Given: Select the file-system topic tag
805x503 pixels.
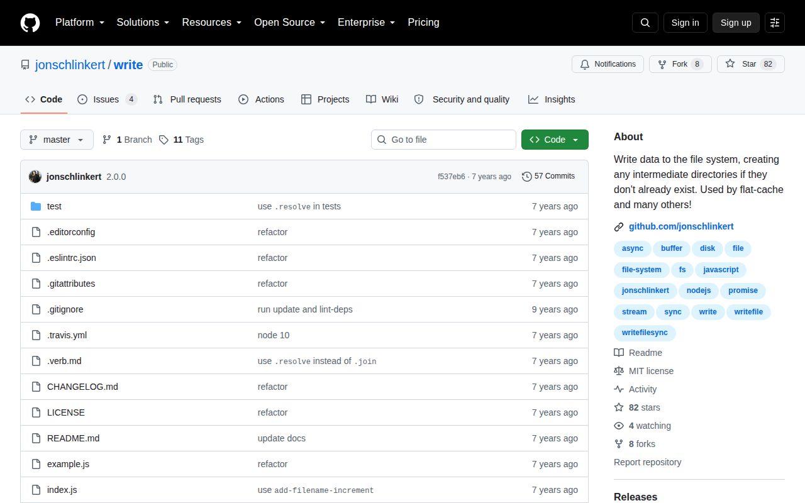Looking at the screenshot, I should (x=641, y=270).
